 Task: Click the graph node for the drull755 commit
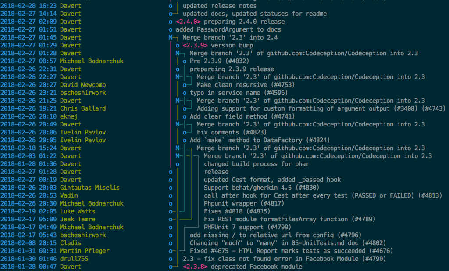pos(171,259)
